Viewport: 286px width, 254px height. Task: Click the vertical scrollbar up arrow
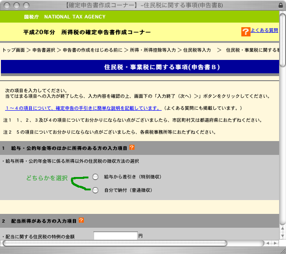[x=282, y=228]
